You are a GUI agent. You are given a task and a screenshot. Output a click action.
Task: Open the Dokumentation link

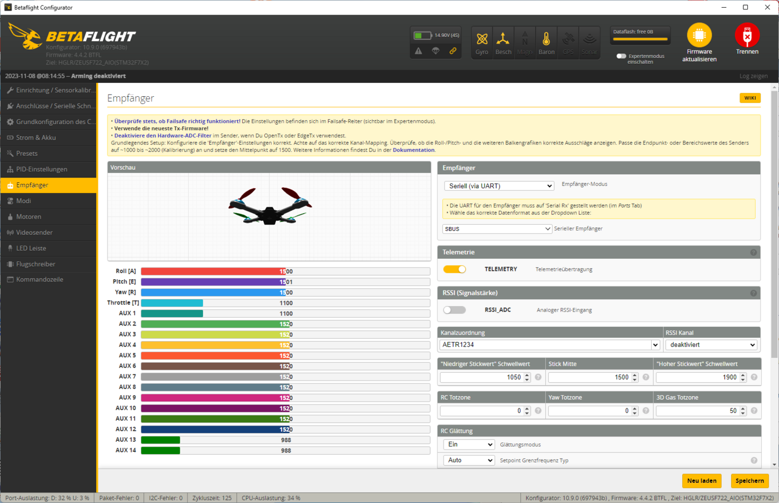point(413,150)
